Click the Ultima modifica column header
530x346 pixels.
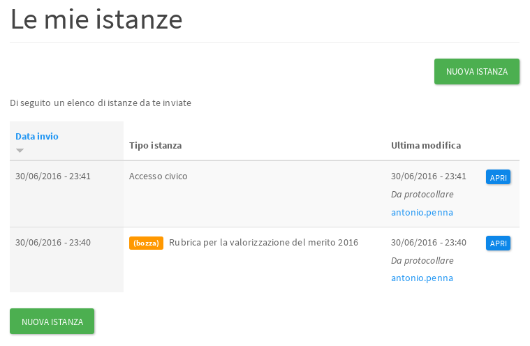pyautogui.click(x=425, y=145)
